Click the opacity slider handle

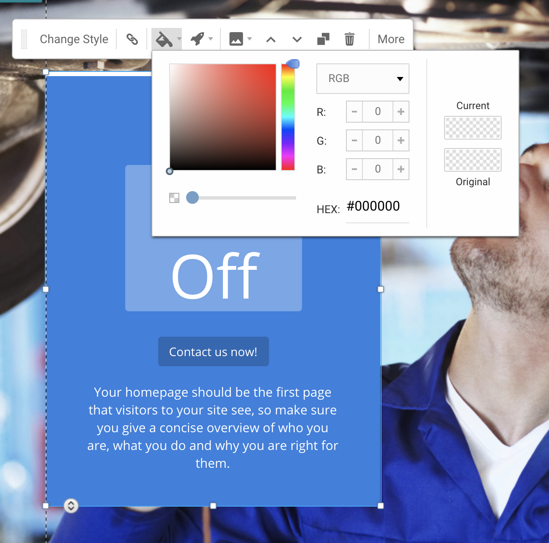(x=192, y=197)
